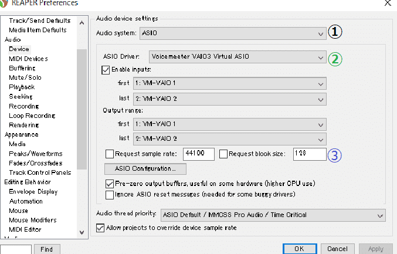Open the Buffering preferences page
Screen dimensions: 397x254
(x=22, y=68)
